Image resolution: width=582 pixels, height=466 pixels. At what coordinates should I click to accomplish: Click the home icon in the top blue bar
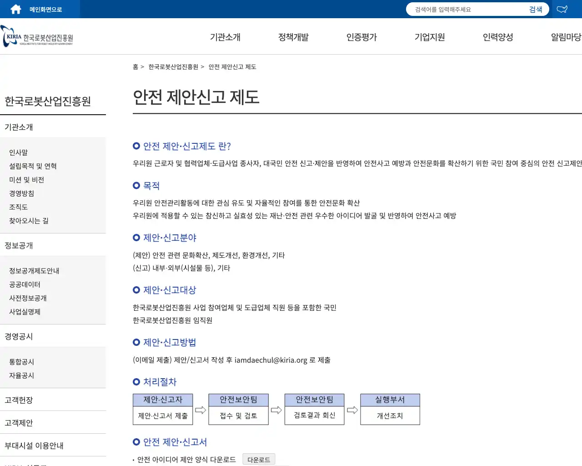pos(15,9)
